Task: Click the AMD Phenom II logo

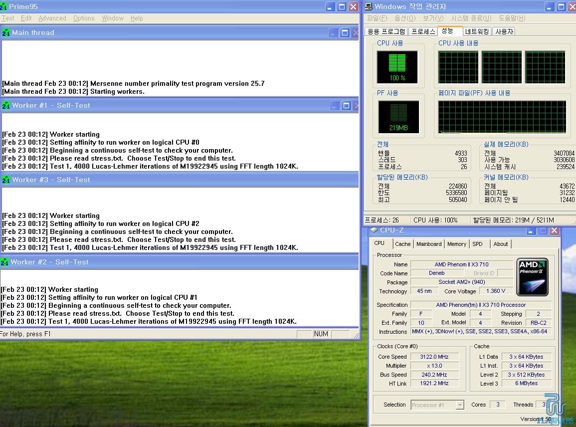Action: coord(532,277)
